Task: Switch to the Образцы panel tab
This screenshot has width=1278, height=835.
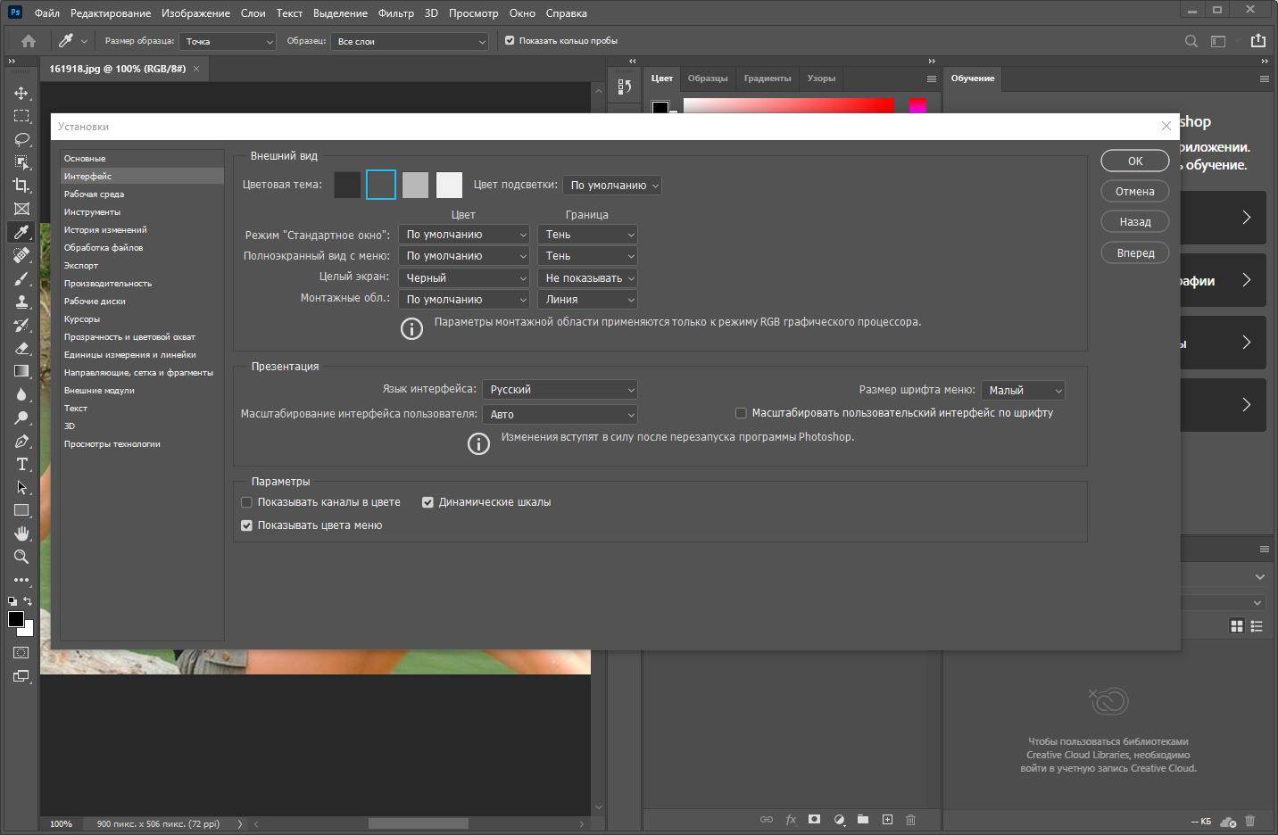Action: (708, 79)
